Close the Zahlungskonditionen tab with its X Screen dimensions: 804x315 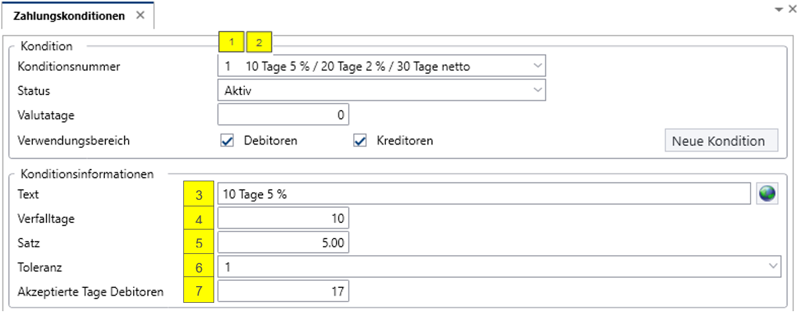click(140, 15)
